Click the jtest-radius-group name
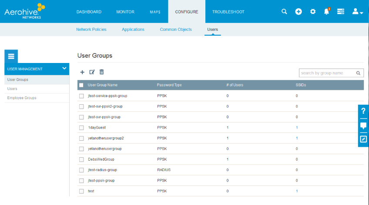Image resolution: width=369 pixels, height=205 pixels. (102, 170)
